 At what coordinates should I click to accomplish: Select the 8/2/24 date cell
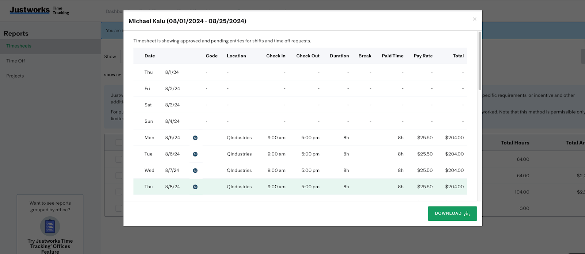[173, 89]
